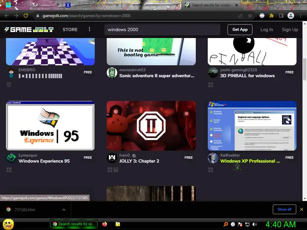This screenshot has height=230, width=307.
Task: Open Windows Experience 95 thumbnail
Action: pyautogui.click(x=50, y=126)
